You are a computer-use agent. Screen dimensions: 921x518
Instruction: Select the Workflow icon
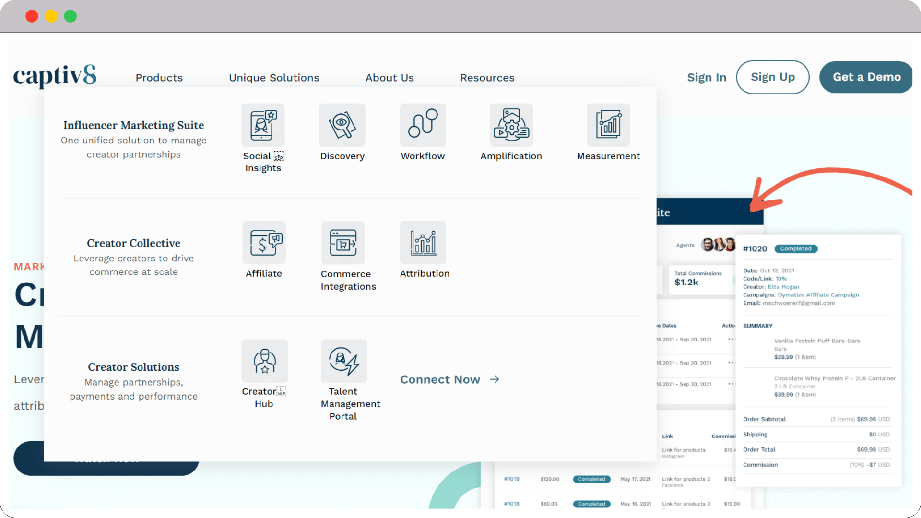(x=423, y=125)
